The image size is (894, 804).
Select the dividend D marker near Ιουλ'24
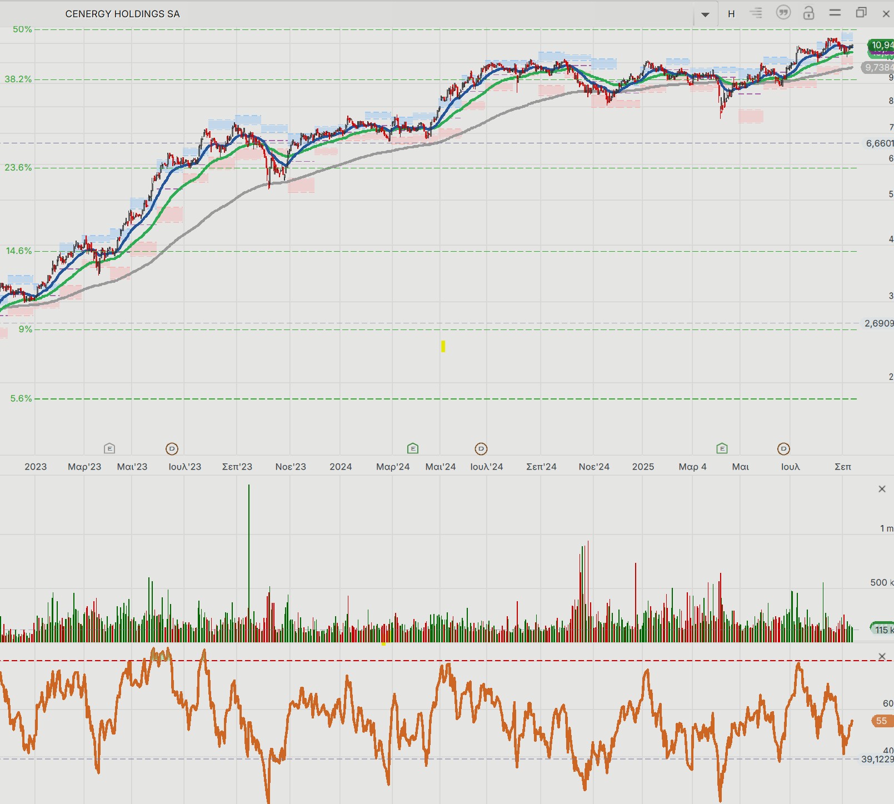click(481, 448)
